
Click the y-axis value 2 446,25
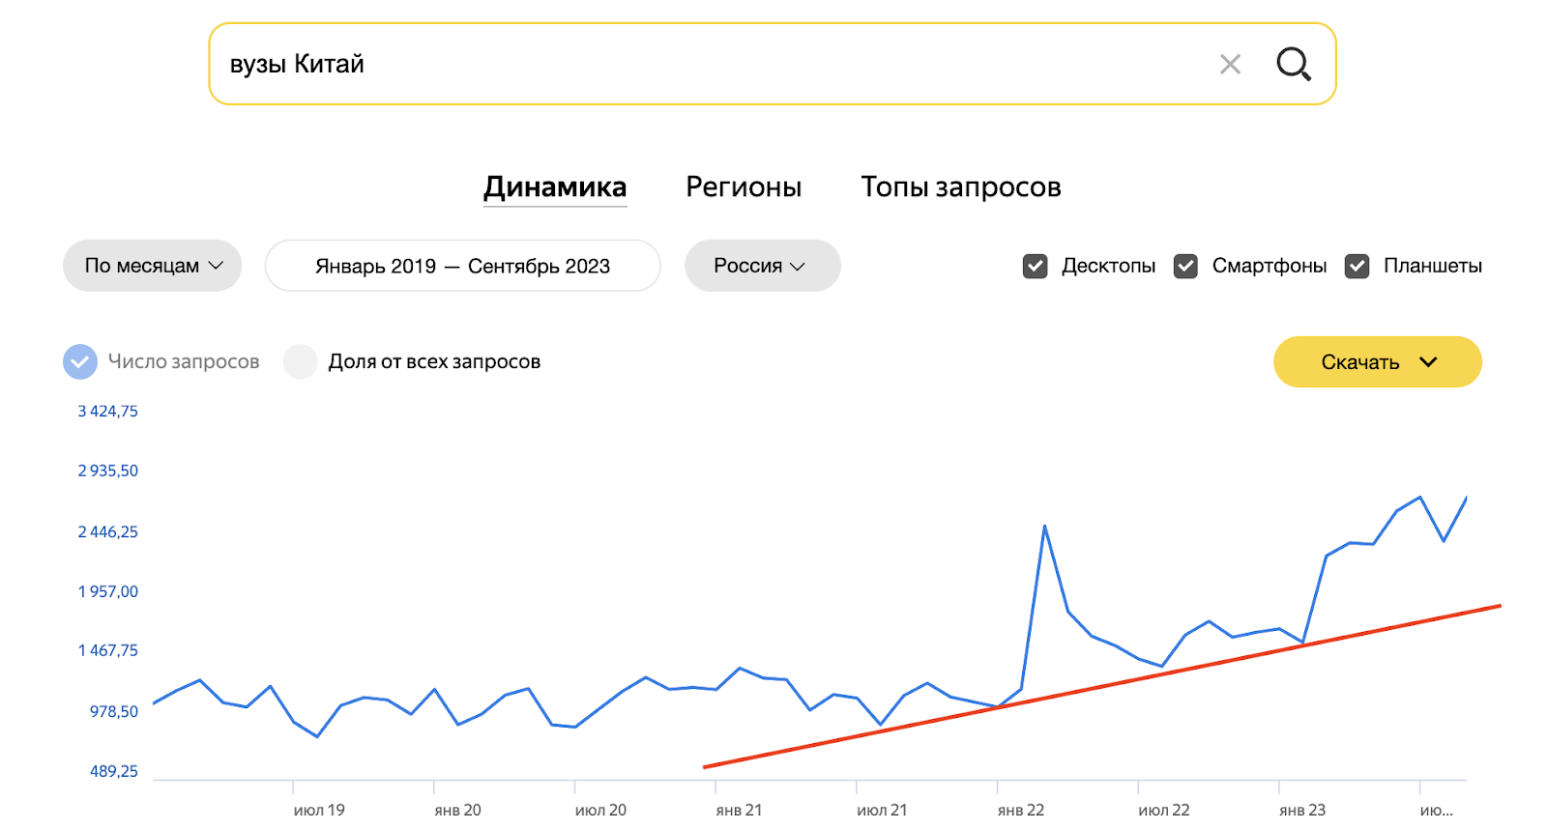pyautogui.click(x=108, y=531)
